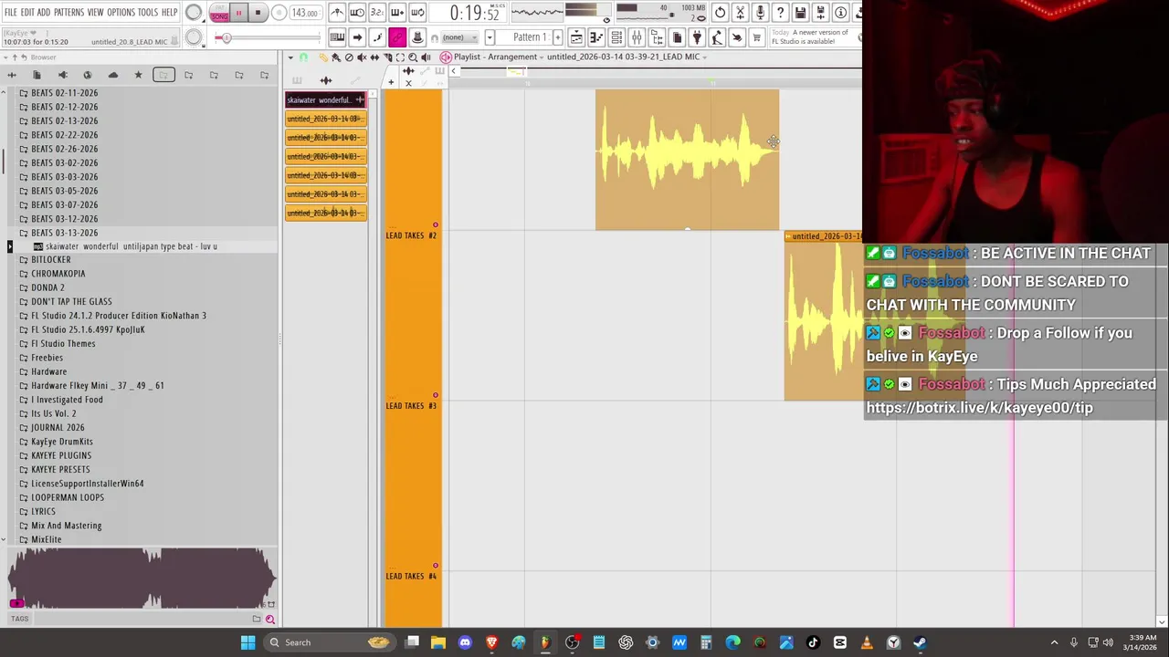Toggle the Browser panel from toolbar
The image size is (1169, 657).
click(657, 37)
